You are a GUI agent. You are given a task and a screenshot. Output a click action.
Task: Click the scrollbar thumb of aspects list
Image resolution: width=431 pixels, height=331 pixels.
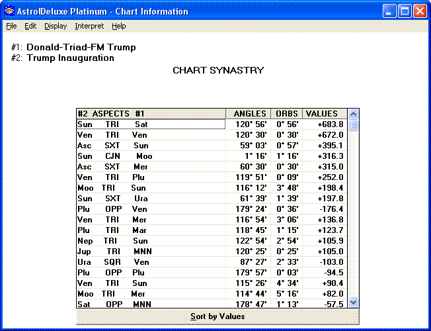pos(353,125)
